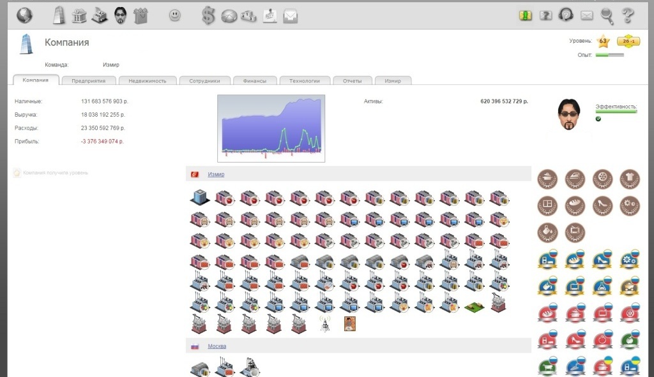
Task: Switch to the Сотрудники tab
Action: tap(204, 81)
